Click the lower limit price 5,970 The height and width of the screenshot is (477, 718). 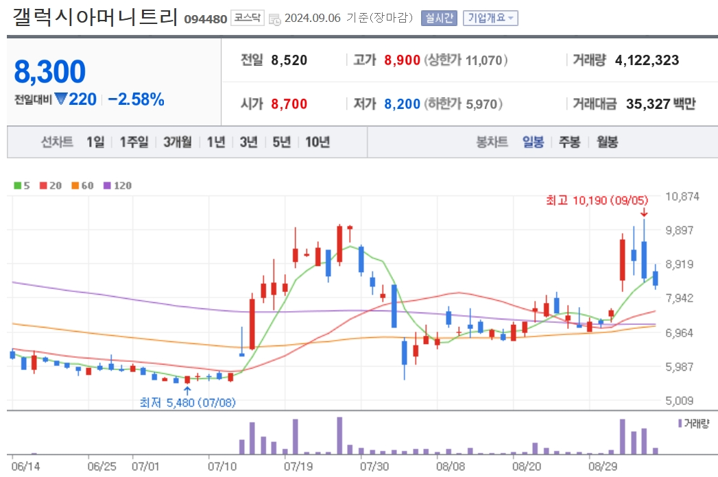481,104
